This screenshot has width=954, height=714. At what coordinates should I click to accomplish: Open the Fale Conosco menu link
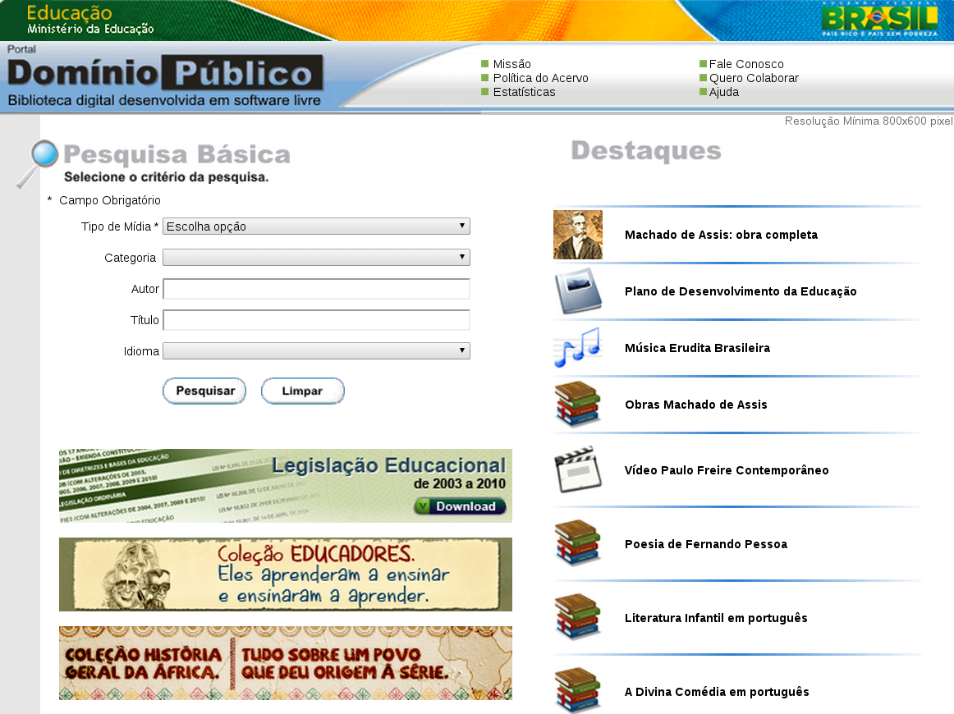click(x=746, y=64)
